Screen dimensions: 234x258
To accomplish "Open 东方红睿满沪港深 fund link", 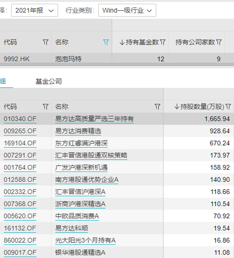I will [x=81, y=143].
